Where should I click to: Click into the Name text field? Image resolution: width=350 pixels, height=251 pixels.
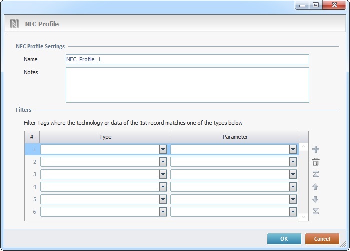tap(187, 59)
